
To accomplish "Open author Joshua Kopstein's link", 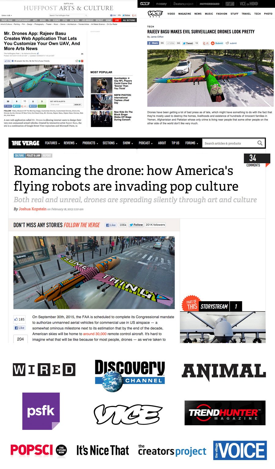I will [33, 209].
